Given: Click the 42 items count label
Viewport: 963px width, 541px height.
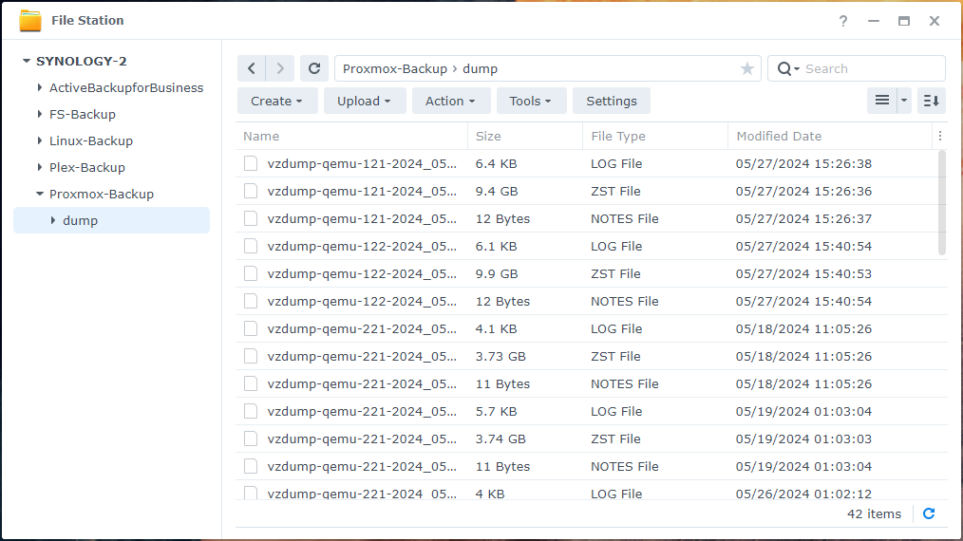Looking at the screenshot, I should (874, 514).
